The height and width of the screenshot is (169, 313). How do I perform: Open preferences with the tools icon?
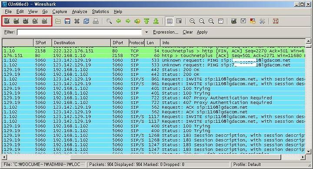[x=262, y=21]
